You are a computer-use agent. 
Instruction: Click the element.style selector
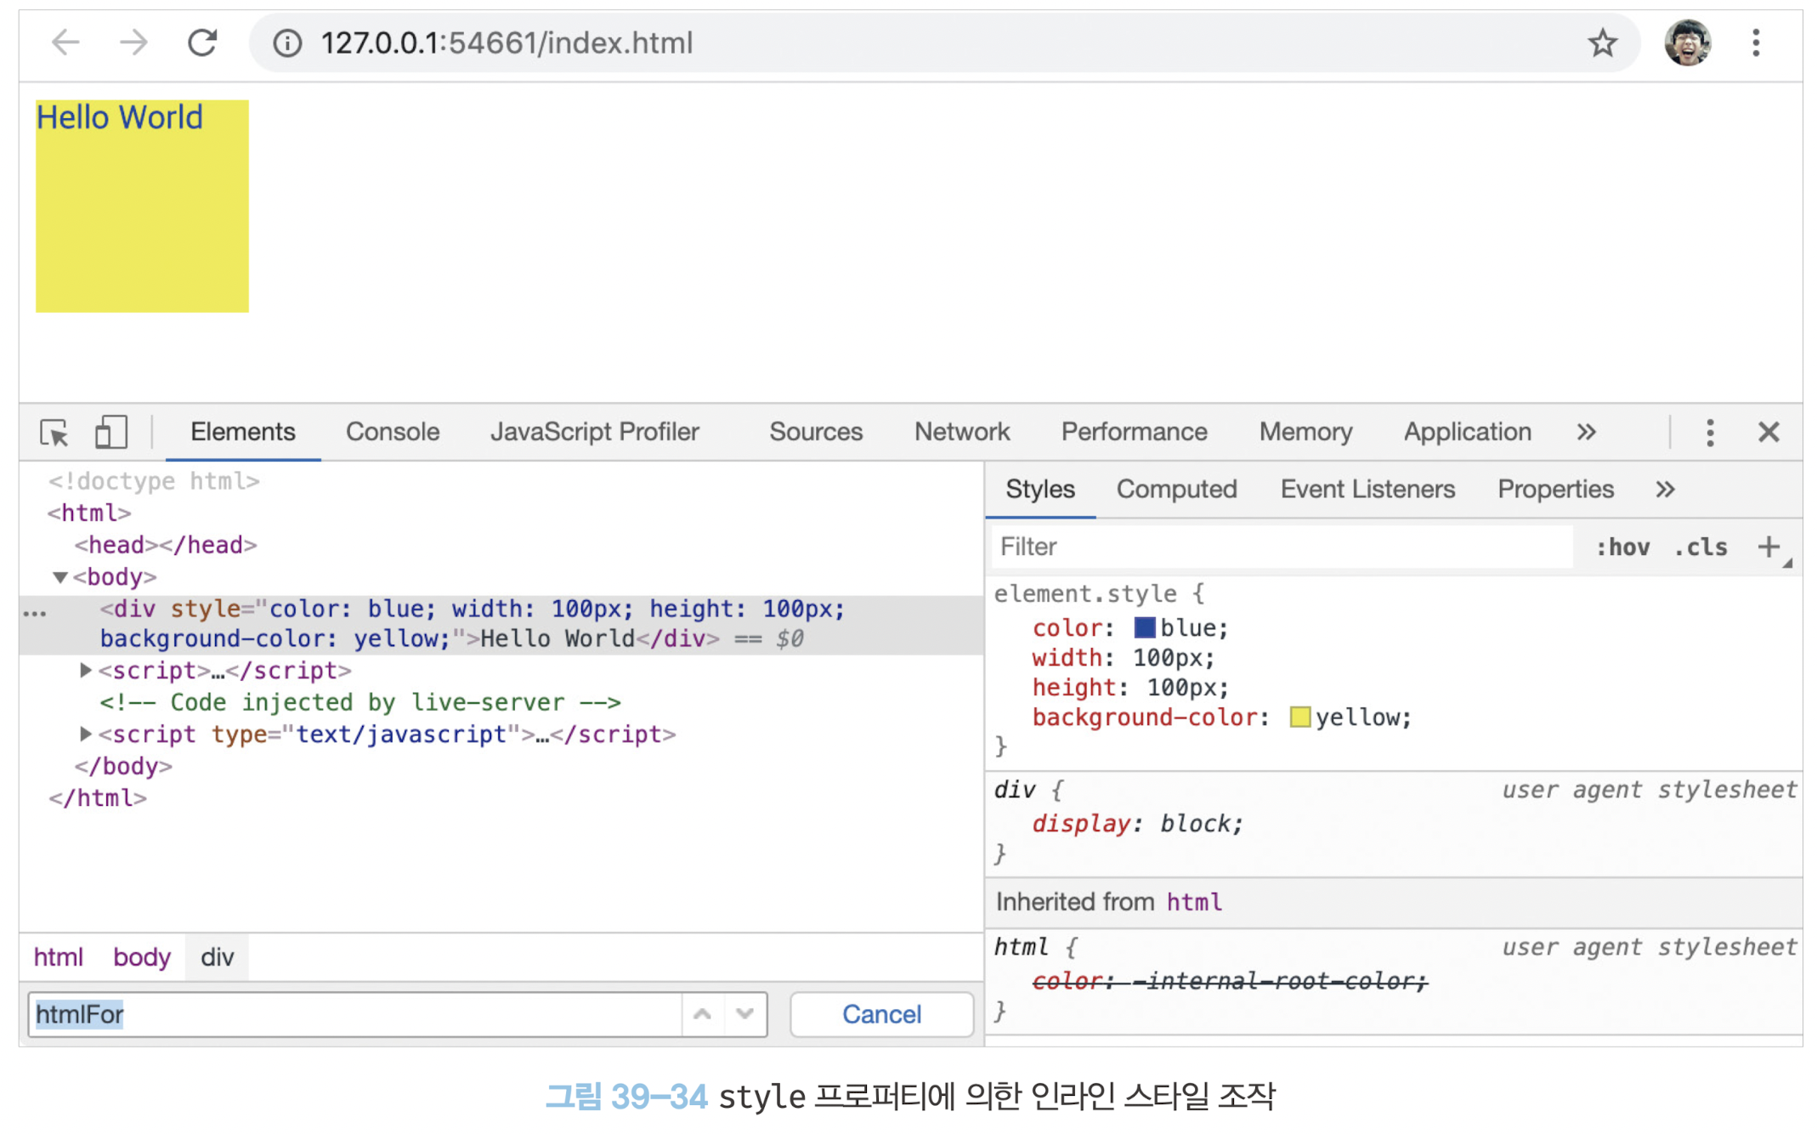pyautogui.click(x=1085, y=593)
